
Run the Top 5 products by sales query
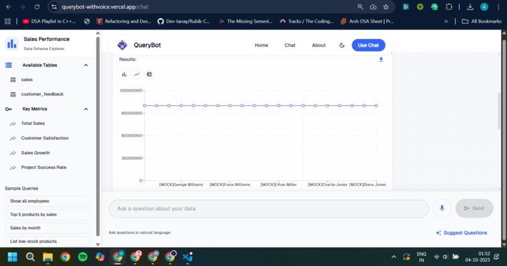[x=47, y=215]
